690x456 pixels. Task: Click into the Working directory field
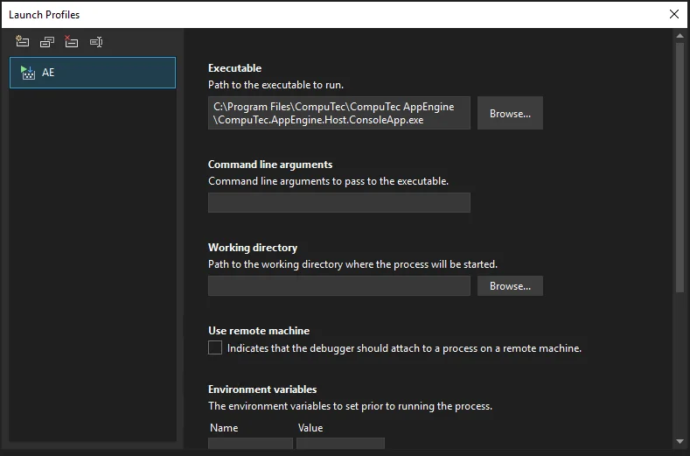point(338,286)
